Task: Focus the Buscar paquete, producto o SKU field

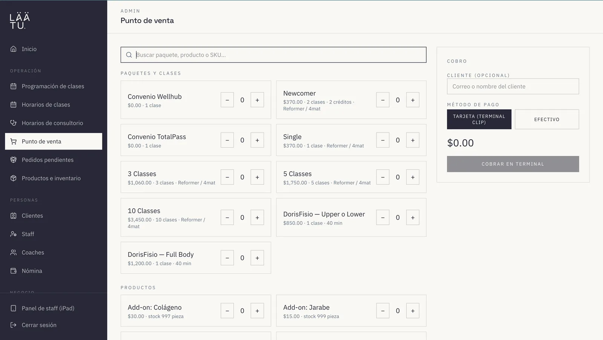Action: [x=274, y=55]
